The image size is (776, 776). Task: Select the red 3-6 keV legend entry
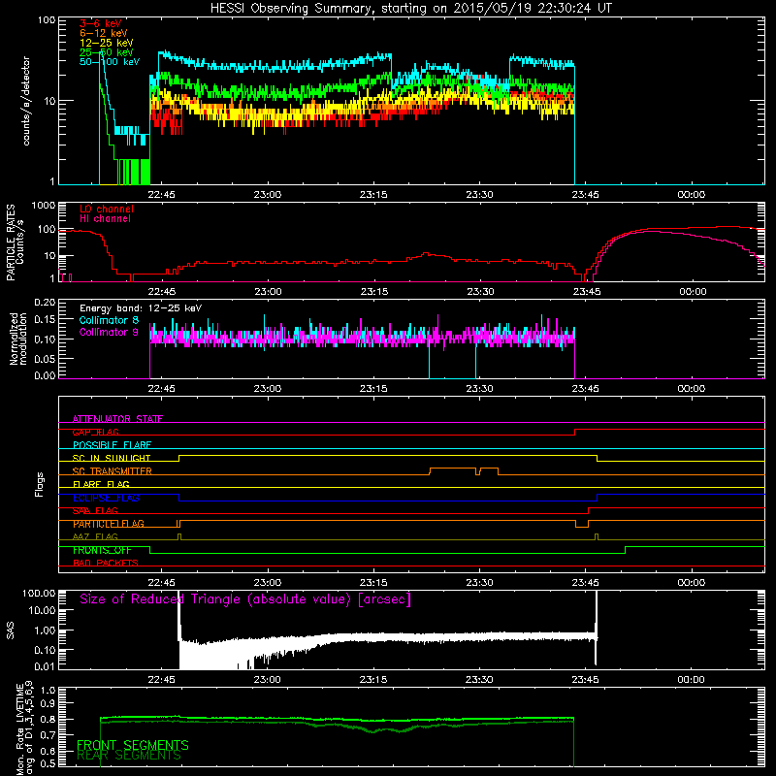[x=101, y=23]
